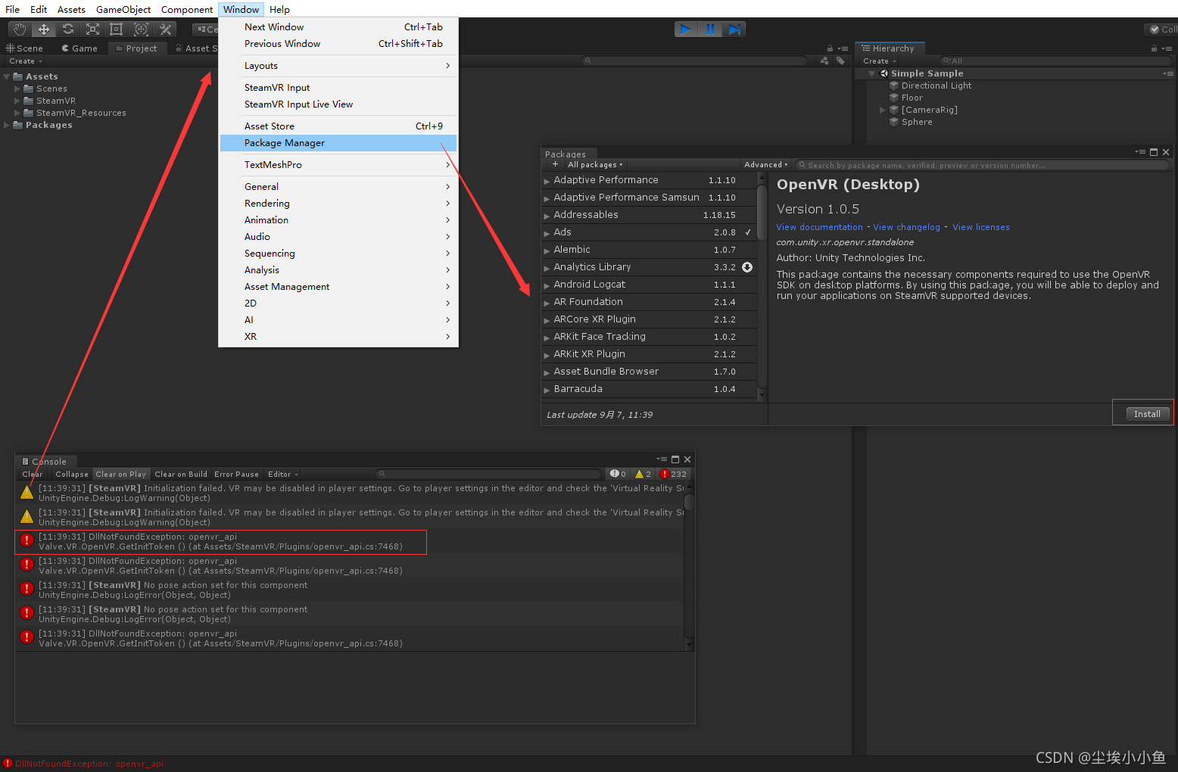Open the Simple Sample scene options menu
Image resolution: width=1178 pixels, height=772 pixels.
tap(1168, 73)
